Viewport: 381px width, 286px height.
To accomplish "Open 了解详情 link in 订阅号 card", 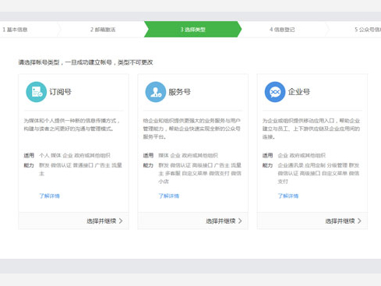I will pos(49,196).
